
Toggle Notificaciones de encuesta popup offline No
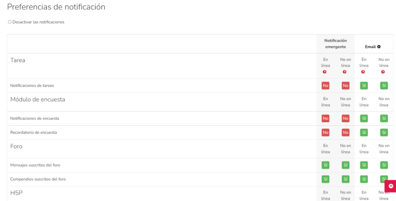(345, 119)
